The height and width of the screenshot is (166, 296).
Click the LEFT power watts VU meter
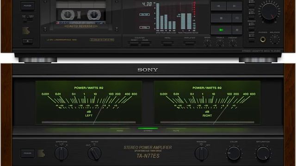88,102
